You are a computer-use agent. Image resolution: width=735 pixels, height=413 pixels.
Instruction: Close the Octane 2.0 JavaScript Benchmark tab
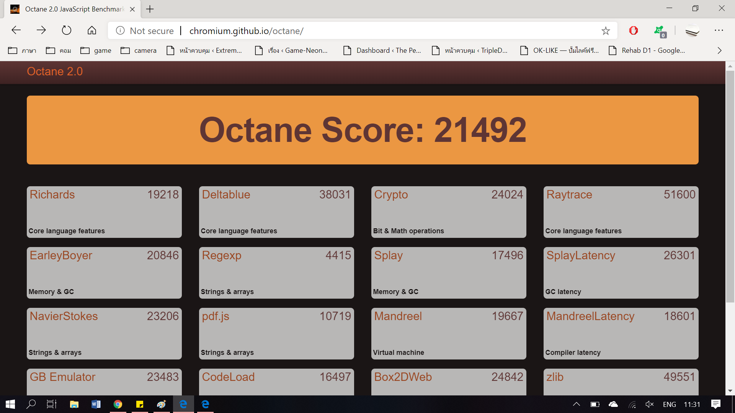tap(132, 9)
